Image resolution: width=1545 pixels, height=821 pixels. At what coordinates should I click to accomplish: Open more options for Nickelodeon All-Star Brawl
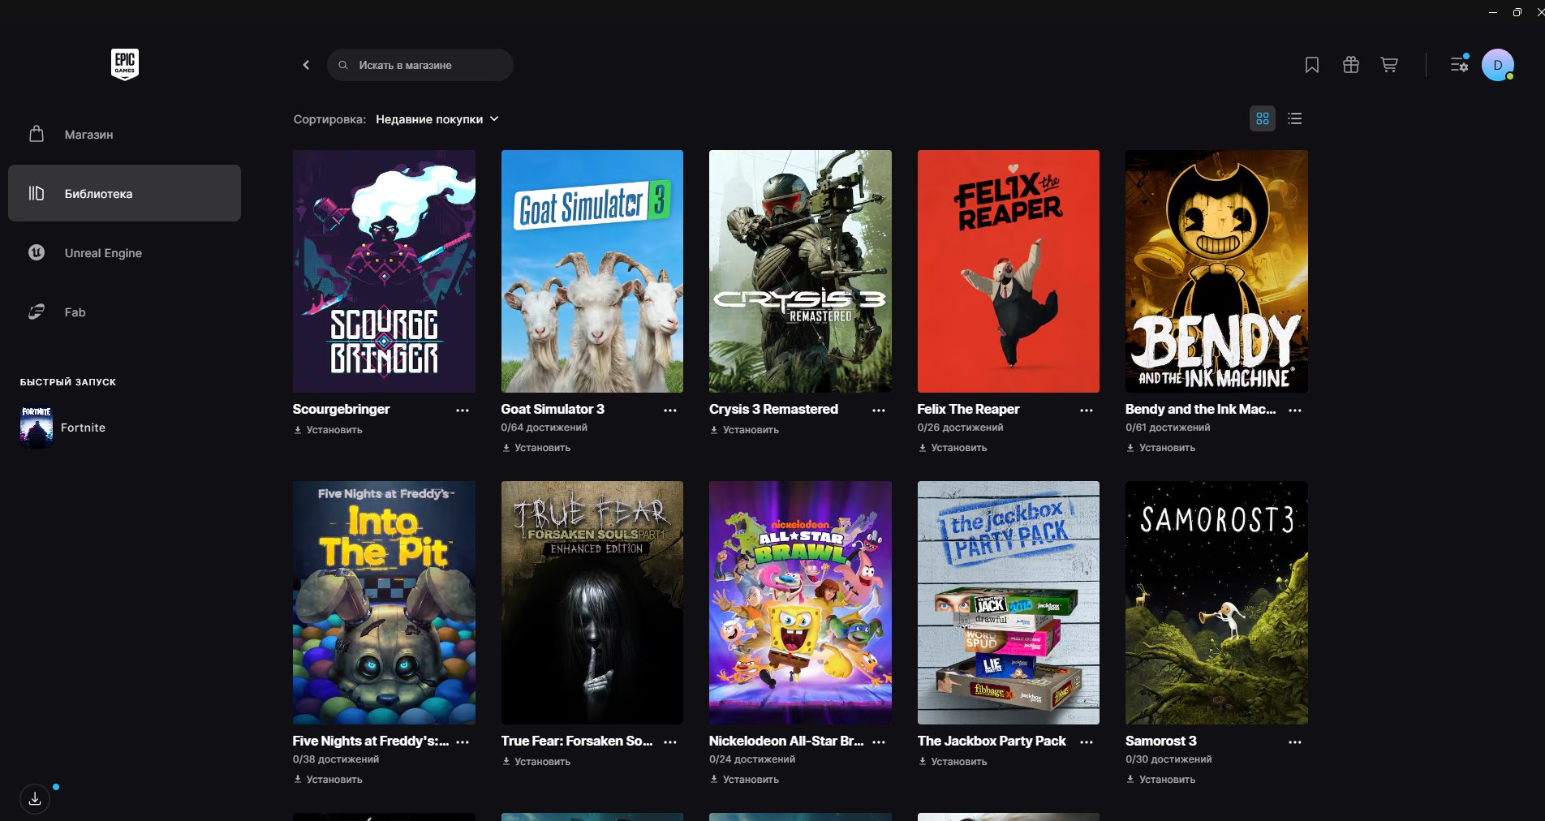click(879, 742)
